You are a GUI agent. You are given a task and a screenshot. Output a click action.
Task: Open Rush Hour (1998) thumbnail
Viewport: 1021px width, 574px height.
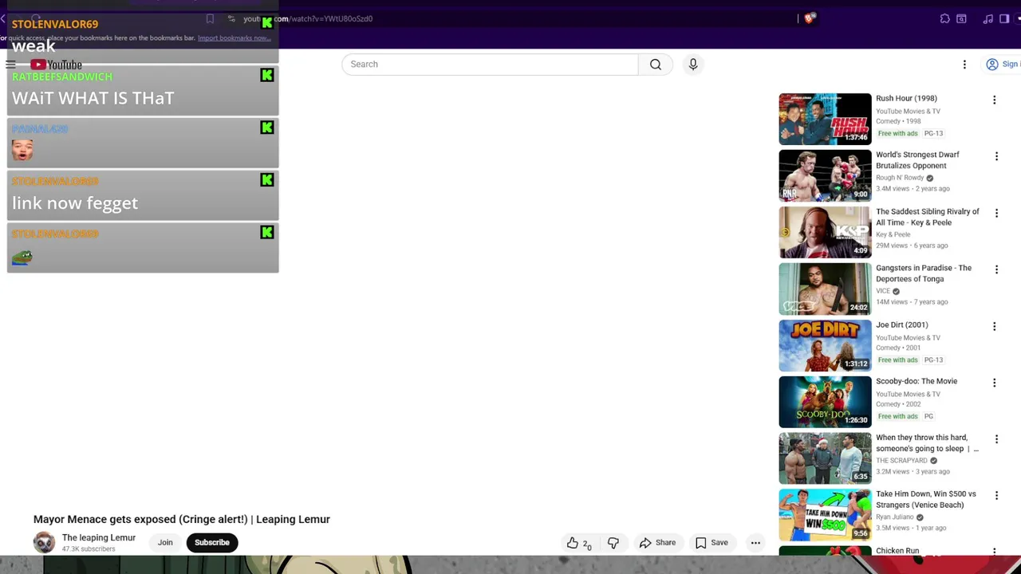[x=825, y=119]
